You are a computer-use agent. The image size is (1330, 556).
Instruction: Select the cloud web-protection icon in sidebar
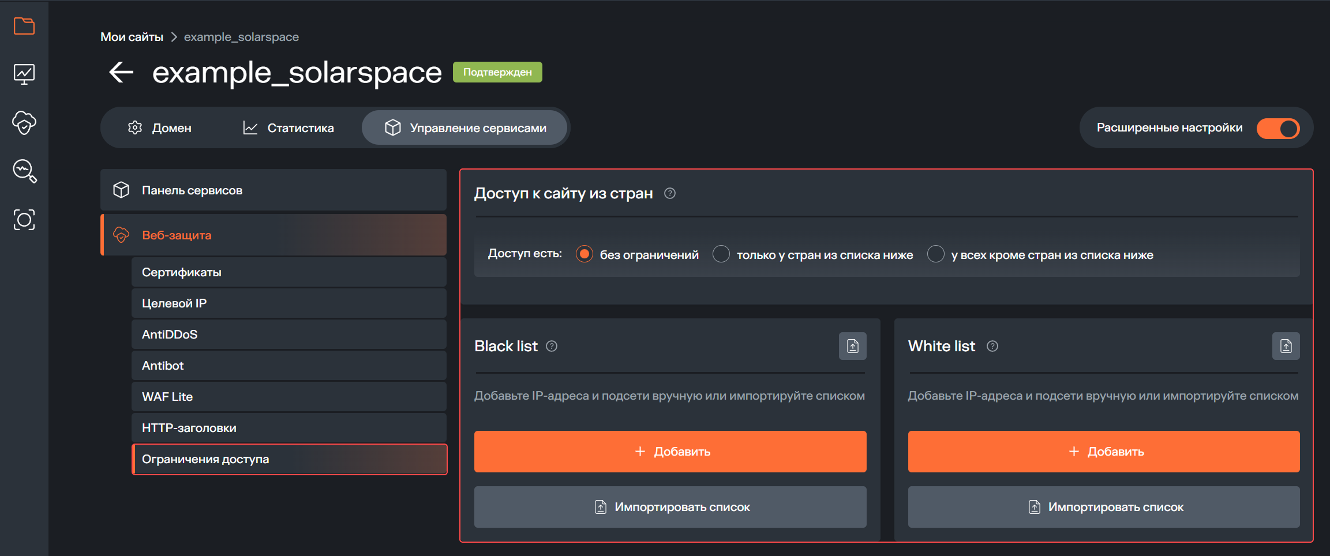click(x=23, y=123)
